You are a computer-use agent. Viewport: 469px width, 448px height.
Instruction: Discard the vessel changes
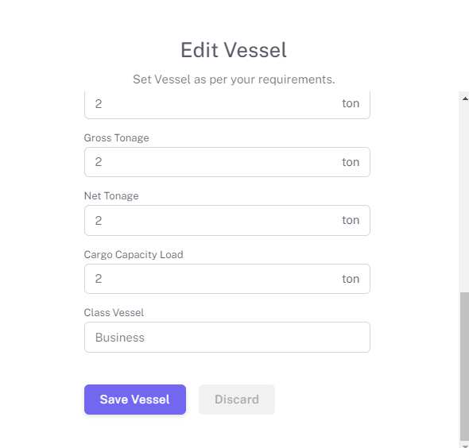tap(237, 400)
